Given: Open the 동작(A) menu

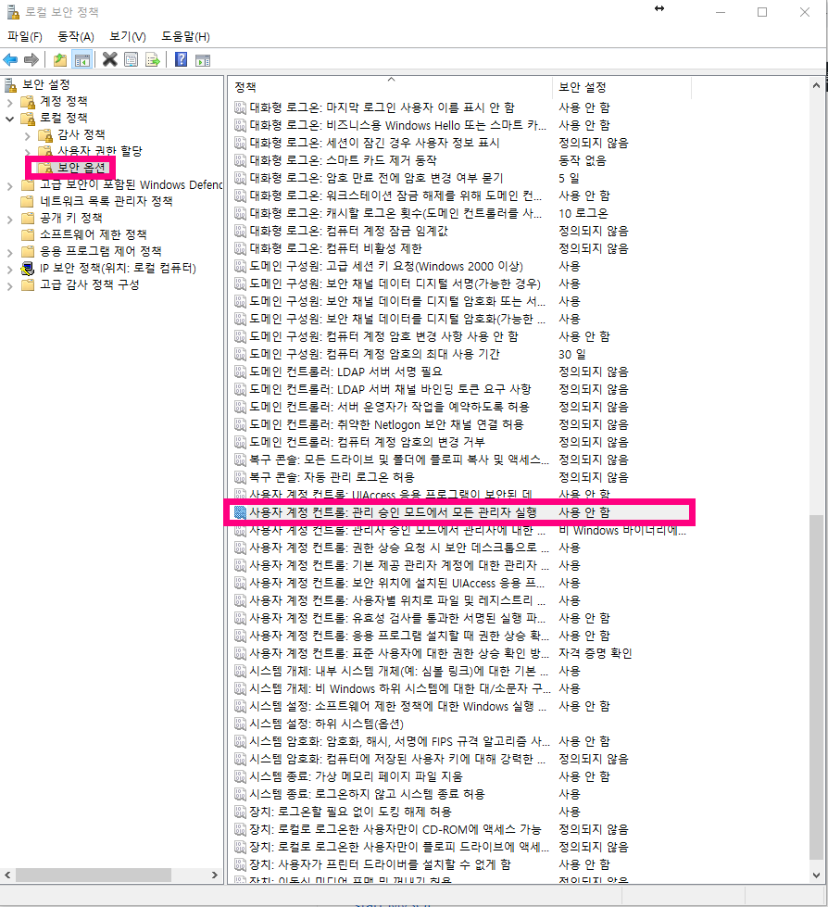Looking at the screenshot, I should click(x=76, y=36).
